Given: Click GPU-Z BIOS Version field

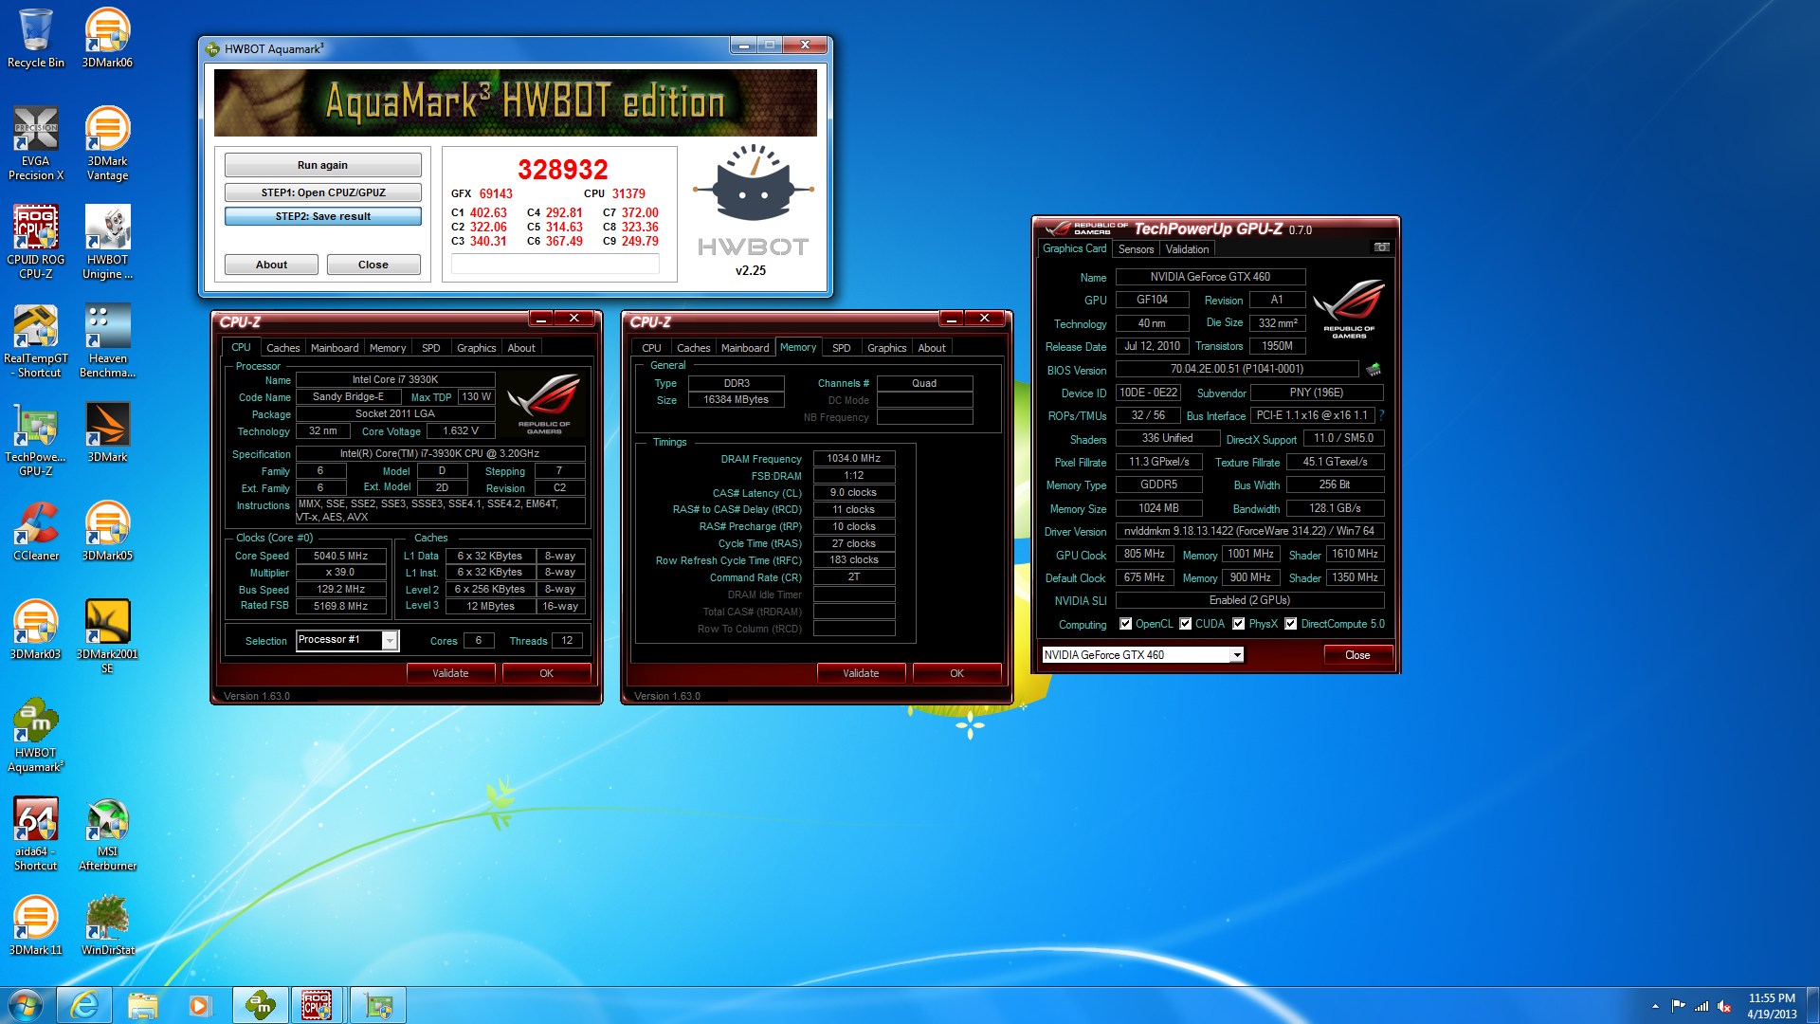Looking at the screenshot, I should (1236, 369).
